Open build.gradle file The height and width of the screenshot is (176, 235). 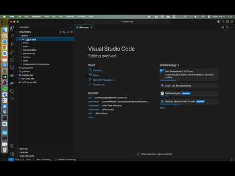45,68
